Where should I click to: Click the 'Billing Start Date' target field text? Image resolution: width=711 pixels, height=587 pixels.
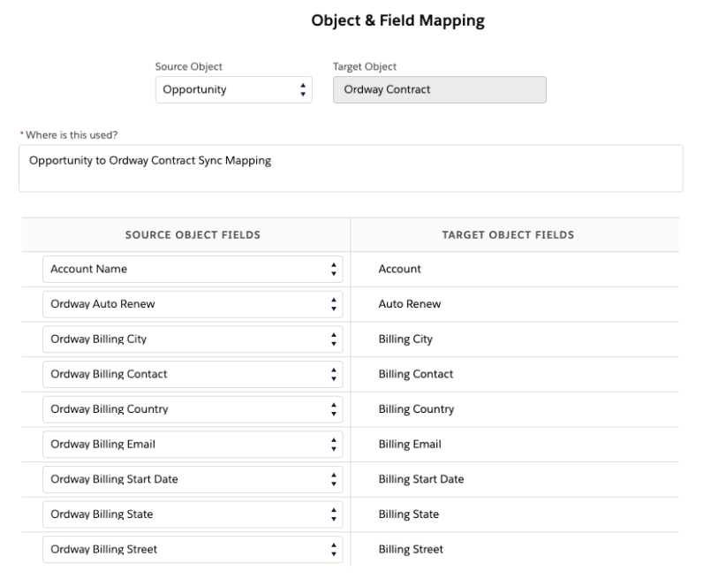click(421, 479)
